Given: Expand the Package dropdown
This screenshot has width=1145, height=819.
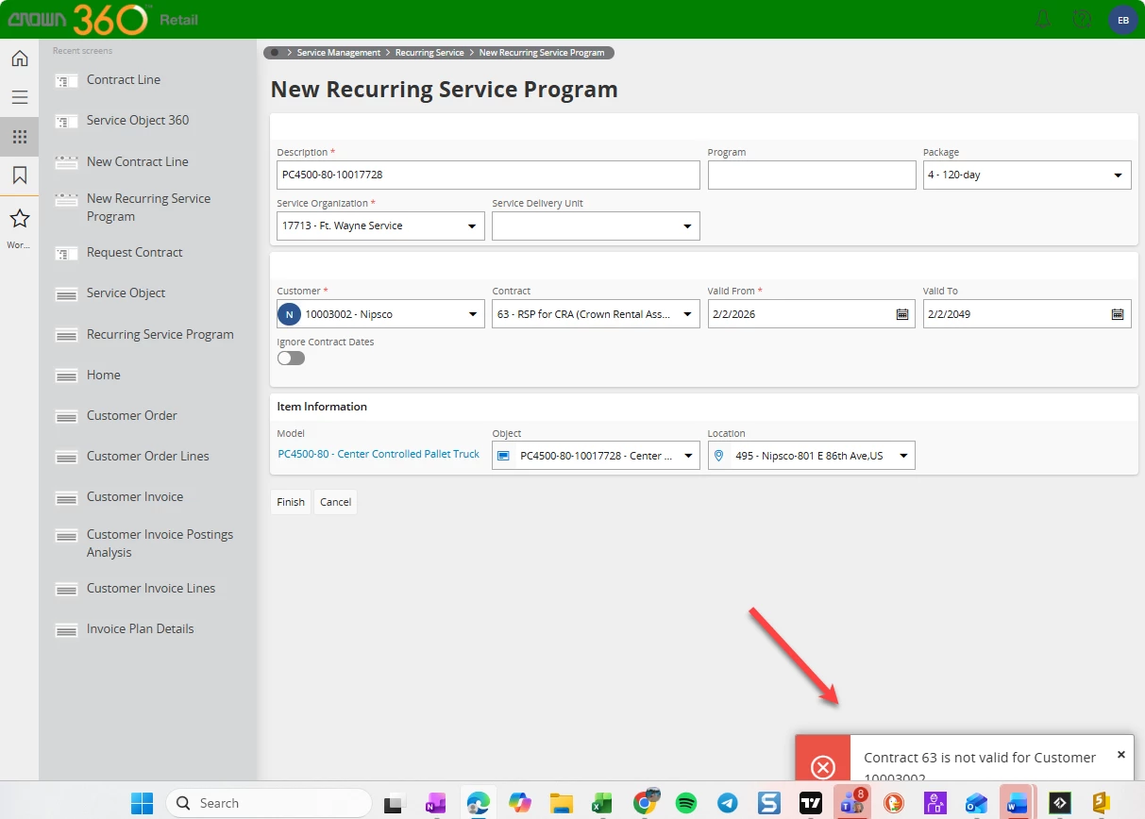Looking at the screenshot, I should click(x=1117, y=175).
